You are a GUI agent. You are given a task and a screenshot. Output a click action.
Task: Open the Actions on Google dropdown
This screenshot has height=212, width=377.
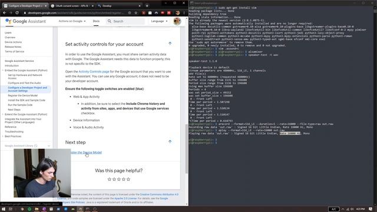[x=72, y=21]
